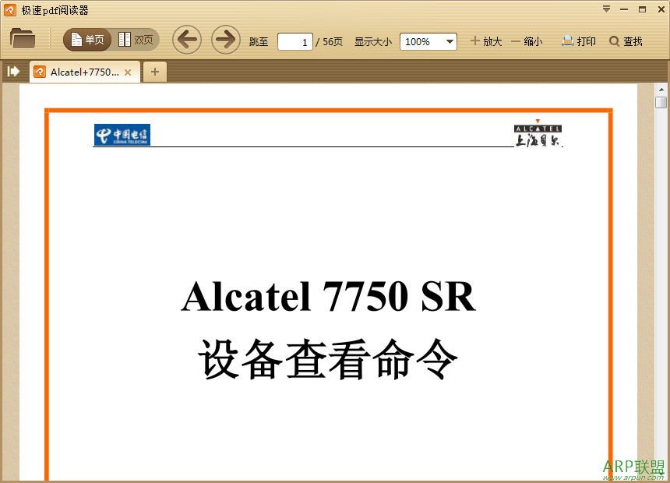This screenshot has width=670, height=483.
Task: Click the page number input field
Action: pyautogui.click(x=295, y=41)
